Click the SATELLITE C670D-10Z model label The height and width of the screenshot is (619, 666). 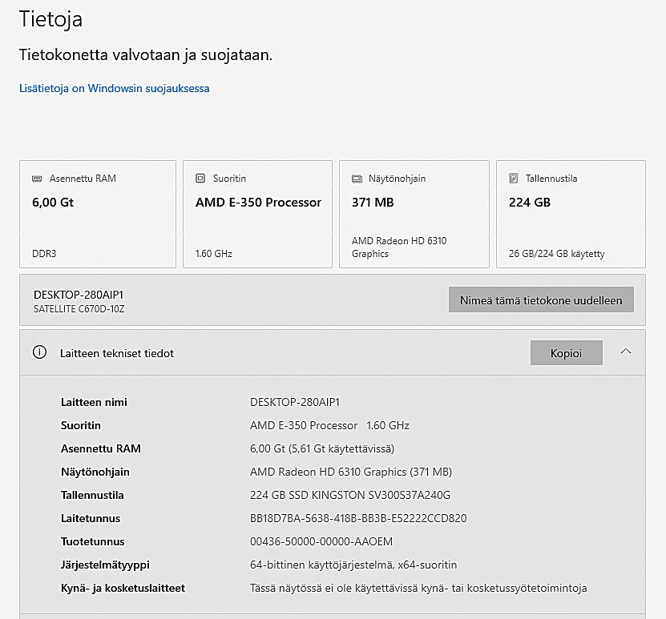point(79,308)
